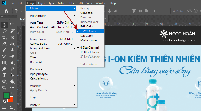
Task: Click the 3D rotate mode icon
Action: pos(189,11)
